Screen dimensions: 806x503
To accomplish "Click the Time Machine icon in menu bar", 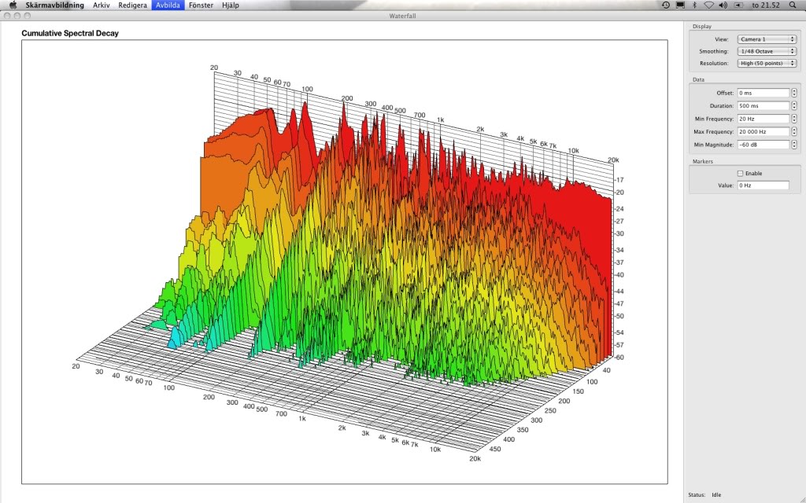I will click(x=666, y=5).
